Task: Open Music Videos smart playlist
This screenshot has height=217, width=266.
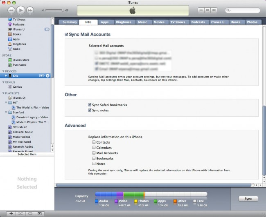Action: [x=21, y=137]
